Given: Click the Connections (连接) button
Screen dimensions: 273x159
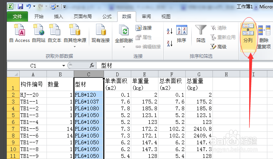Looking at the screenshot, I should 143,28.
